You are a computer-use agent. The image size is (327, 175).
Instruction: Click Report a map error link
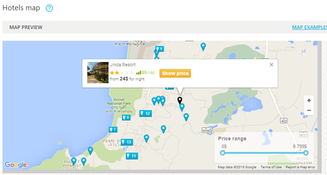coord(300,167)
